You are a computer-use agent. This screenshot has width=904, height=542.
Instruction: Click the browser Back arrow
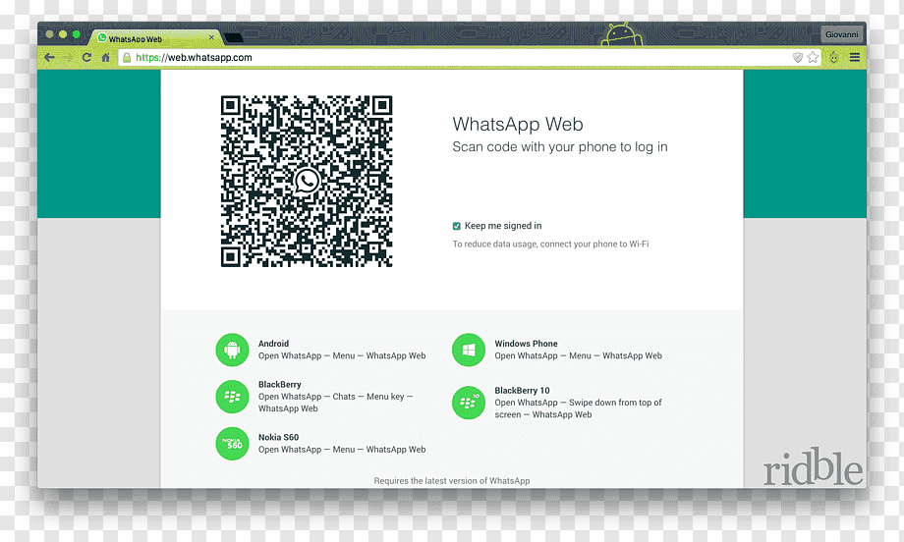point(49,58)
